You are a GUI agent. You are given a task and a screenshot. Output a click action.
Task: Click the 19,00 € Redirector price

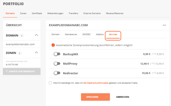pos(146,73)
